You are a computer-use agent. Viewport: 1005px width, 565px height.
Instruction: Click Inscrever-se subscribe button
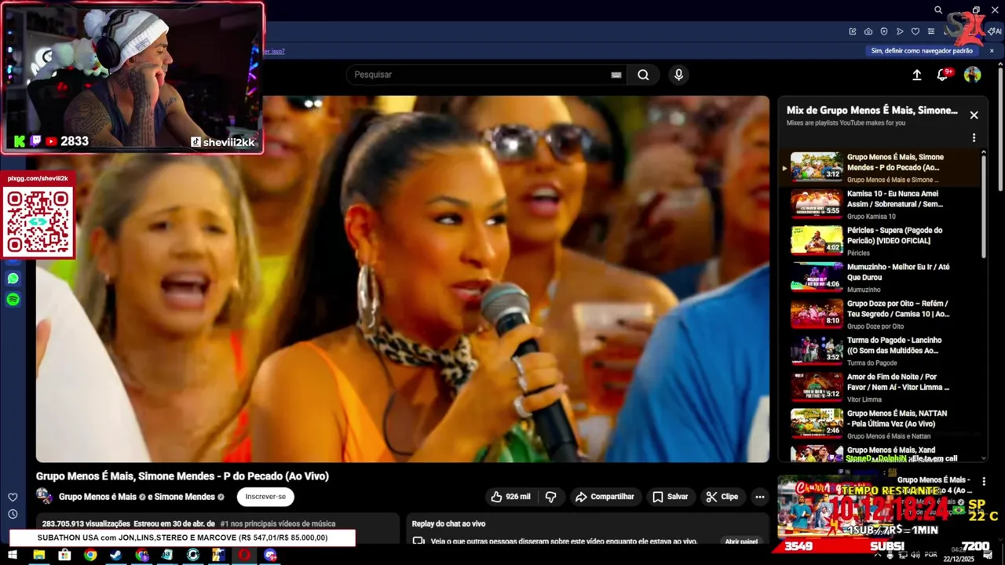pos(265,497)
